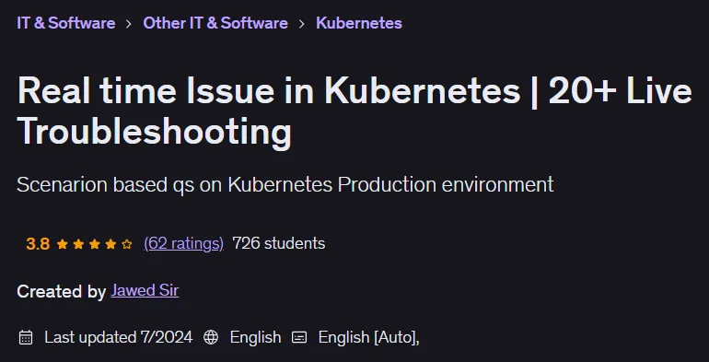Click the closed captions icon

click(299, 337)
